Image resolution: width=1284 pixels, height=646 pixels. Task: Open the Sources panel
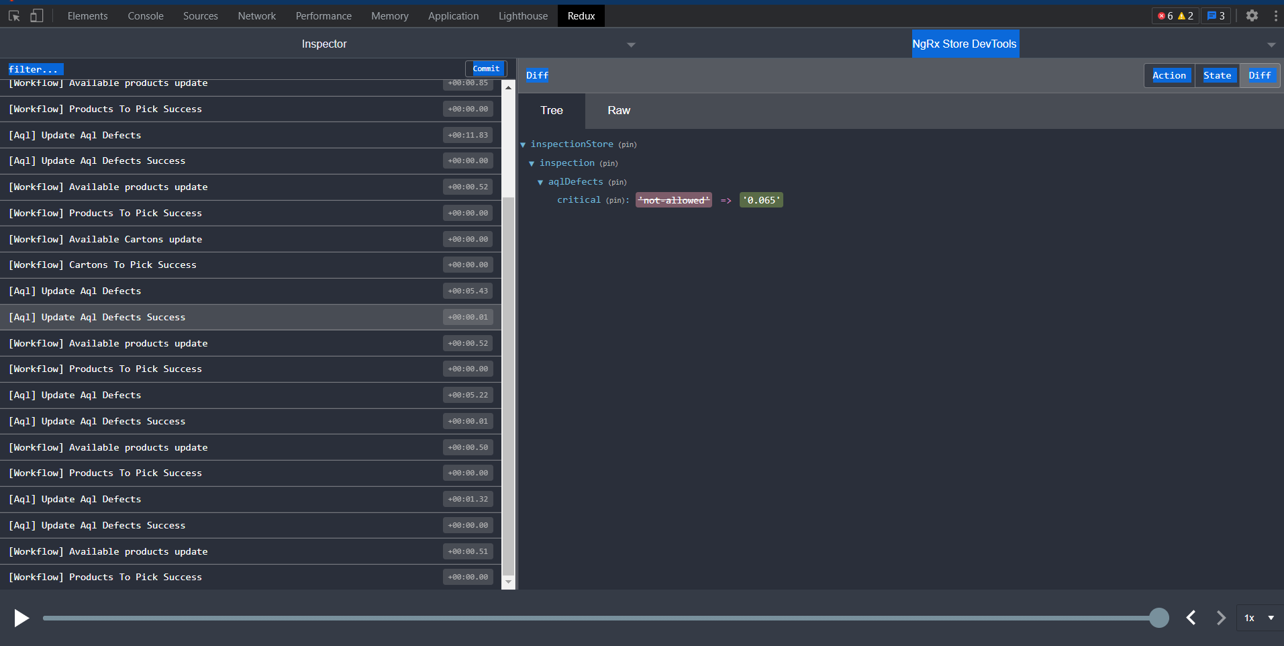tap(201, 15)
